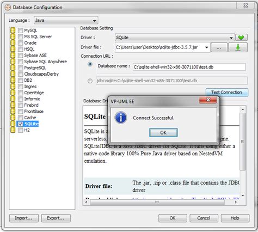This screenshot has width=258, height=232.
Task: Select FrontBase in the database list
Action: (34, 112)
